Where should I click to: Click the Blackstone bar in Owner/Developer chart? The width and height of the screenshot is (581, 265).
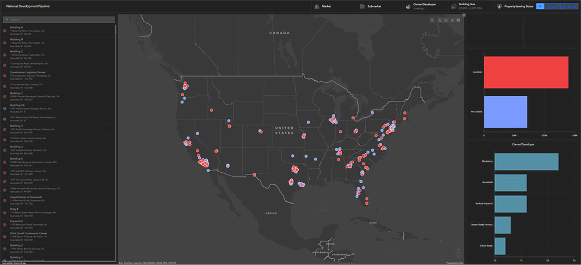pyautogui.click(x=526, y=162)
